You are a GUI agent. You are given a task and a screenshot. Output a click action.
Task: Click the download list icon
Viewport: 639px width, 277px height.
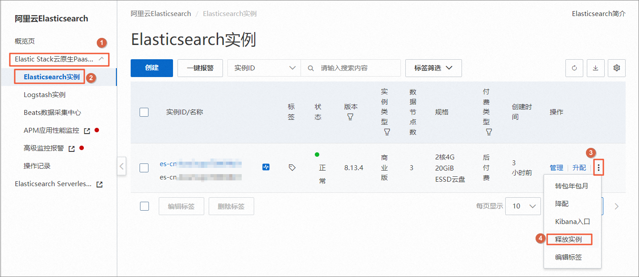(595, 68)
